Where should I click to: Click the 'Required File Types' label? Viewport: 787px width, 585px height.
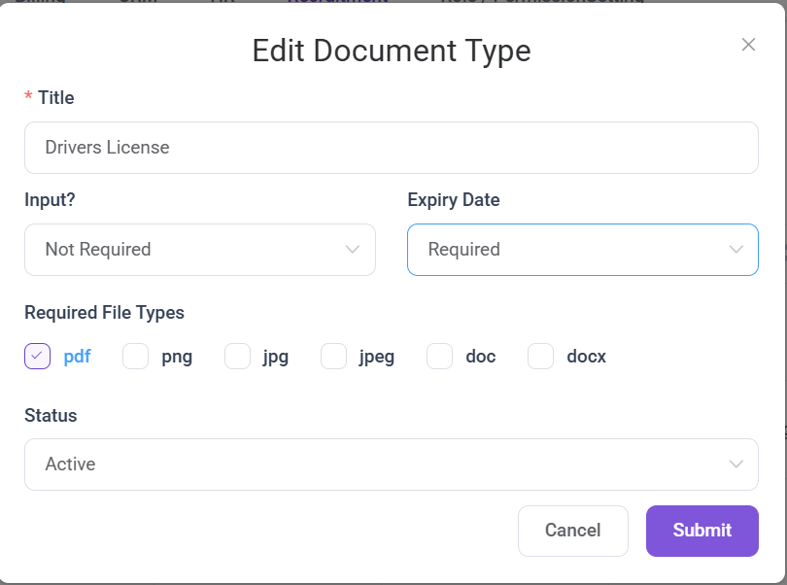(104, 313)
